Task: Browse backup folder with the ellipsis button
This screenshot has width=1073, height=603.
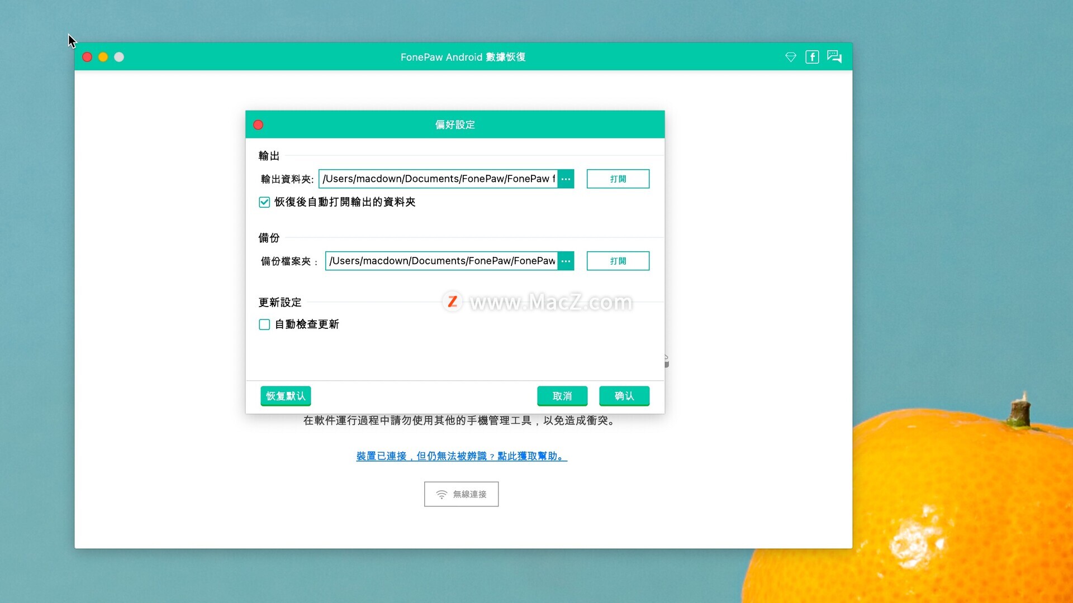Action: tap(566, 261)
